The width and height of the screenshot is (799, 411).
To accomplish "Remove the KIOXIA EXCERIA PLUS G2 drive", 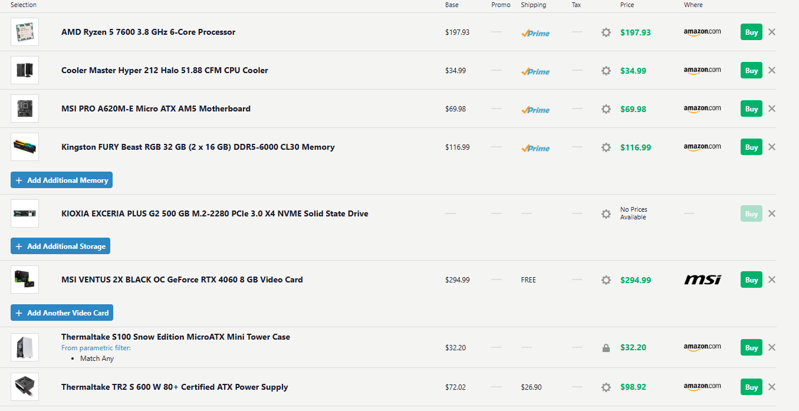I will click(x=772, y=213).
